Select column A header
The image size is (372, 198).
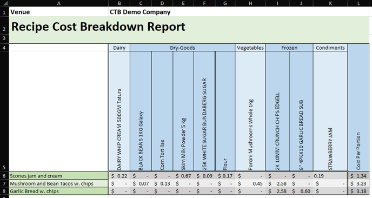click(58, 3)
